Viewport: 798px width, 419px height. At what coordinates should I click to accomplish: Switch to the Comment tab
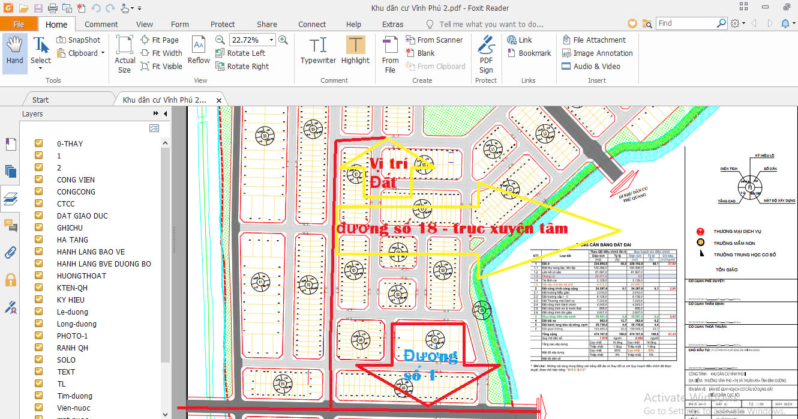coord(101,24)
